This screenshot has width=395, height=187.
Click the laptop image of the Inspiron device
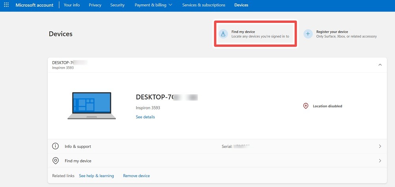(x=92, y=105)
